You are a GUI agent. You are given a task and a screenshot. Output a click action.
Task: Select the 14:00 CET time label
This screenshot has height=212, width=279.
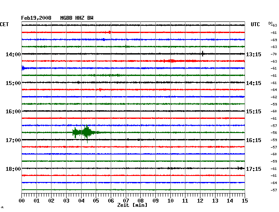pos(13,54)
